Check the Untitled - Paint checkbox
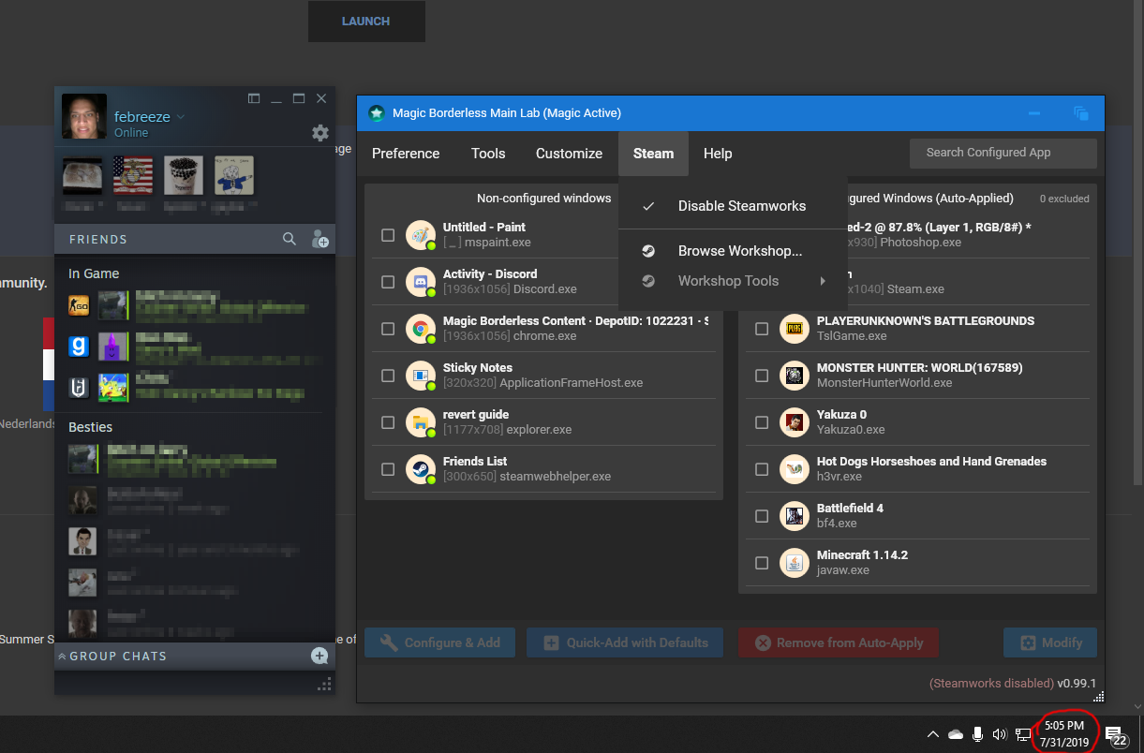 click(x=388, y=235)
